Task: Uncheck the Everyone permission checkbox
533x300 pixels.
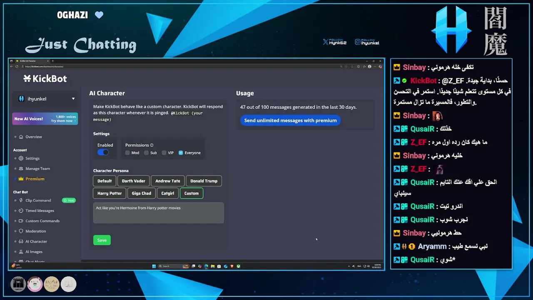Action: (x=181, y=153)
